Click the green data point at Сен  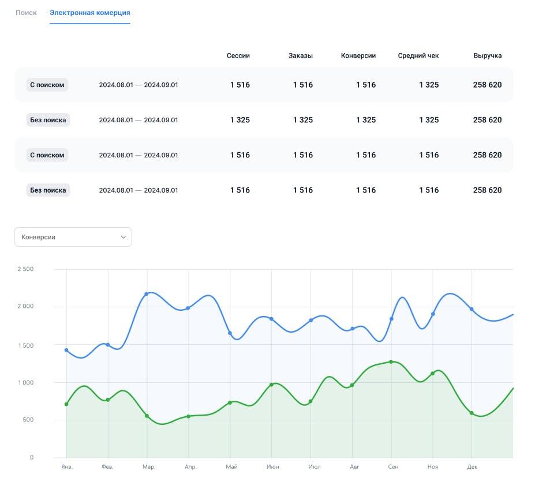pyautogui.click(x=391, y=361)
